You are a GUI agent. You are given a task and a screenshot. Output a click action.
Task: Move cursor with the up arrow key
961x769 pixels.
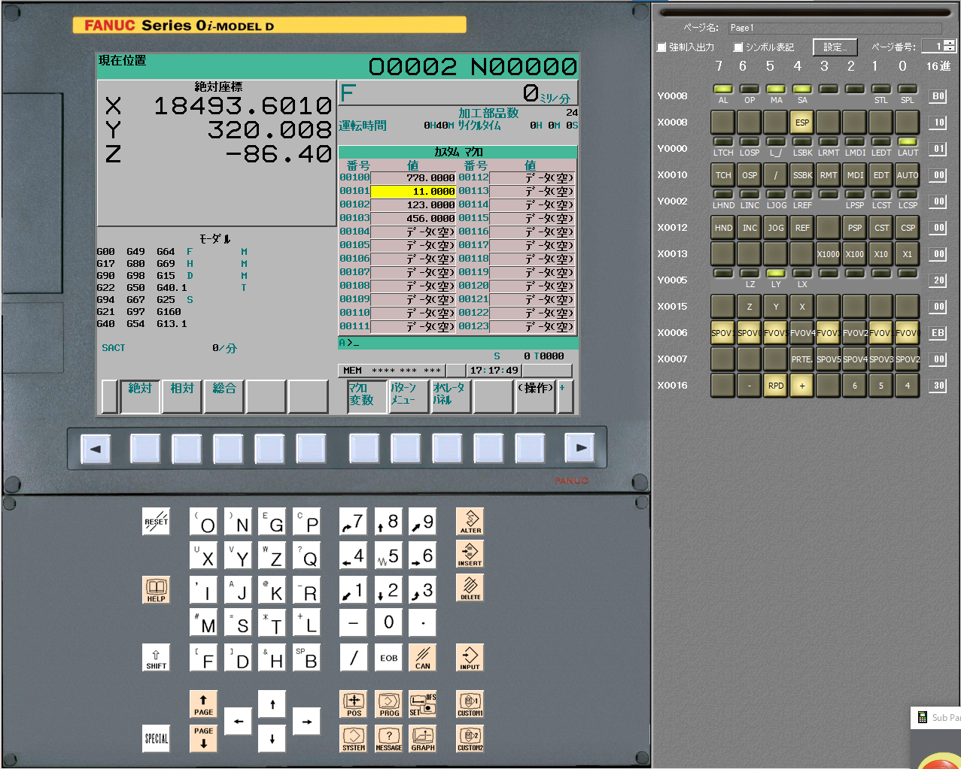coord(272,704)
